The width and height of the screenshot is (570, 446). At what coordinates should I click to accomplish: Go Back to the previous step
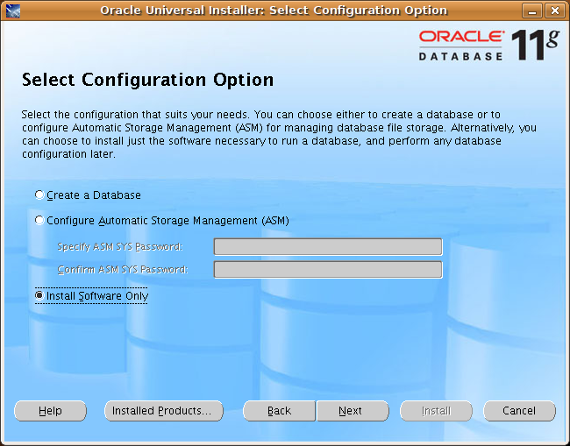click(x=279, y=411)
